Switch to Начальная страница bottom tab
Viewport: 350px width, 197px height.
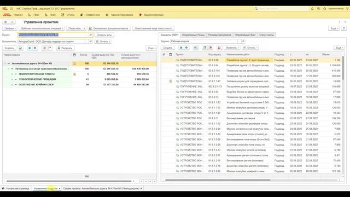coord(16,188)
